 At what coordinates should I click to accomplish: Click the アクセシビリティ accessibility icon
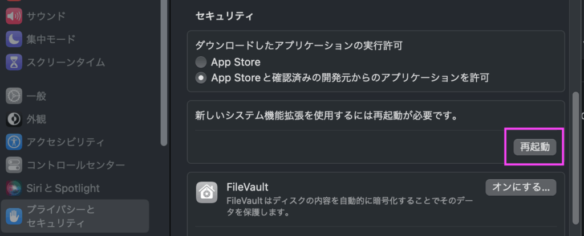point(14,142)
